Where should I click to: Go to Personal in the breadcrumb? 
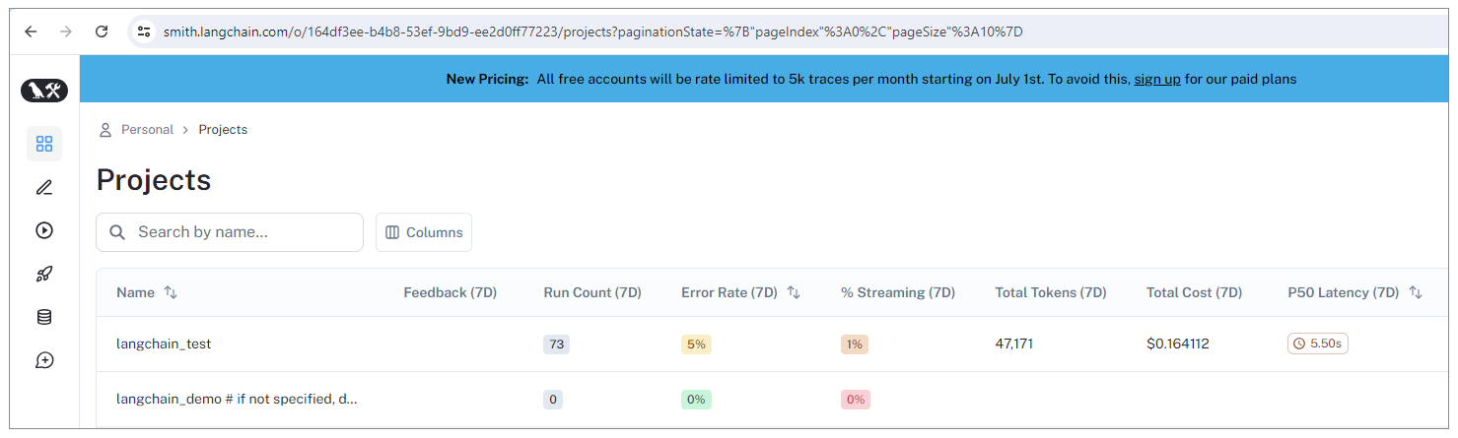click(146, 130)
